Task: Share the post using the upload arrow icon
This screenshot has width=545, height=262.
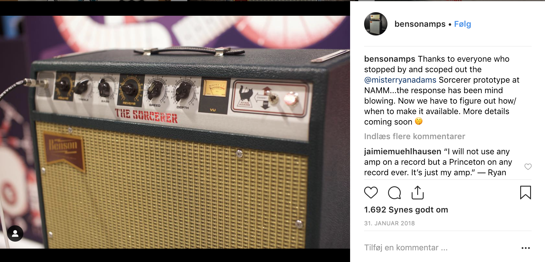Action: coord(418,193)
